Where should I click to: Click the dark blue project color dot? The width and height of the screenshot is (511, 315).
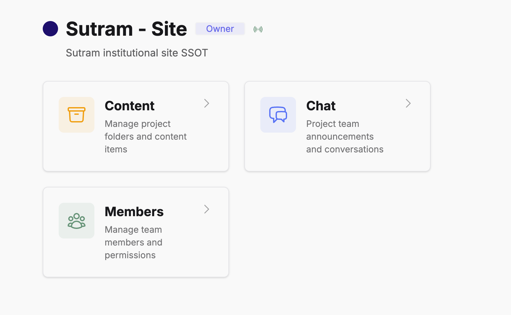(50, 29)
